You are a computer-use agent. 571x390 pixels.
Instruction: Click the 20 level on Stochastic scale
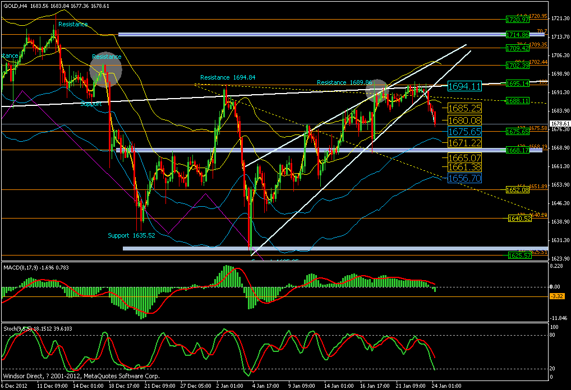click(552, 369)
